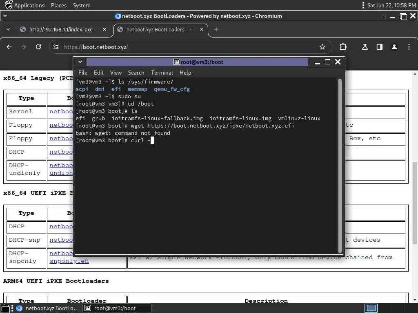This screenshot has width=418, height=313.
Task: Open site information icon in address bar
Action: [x=56, y=47]
